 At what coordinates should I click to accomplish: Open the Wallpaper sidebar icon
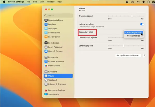pyautogui.click(x=46, y=29)
